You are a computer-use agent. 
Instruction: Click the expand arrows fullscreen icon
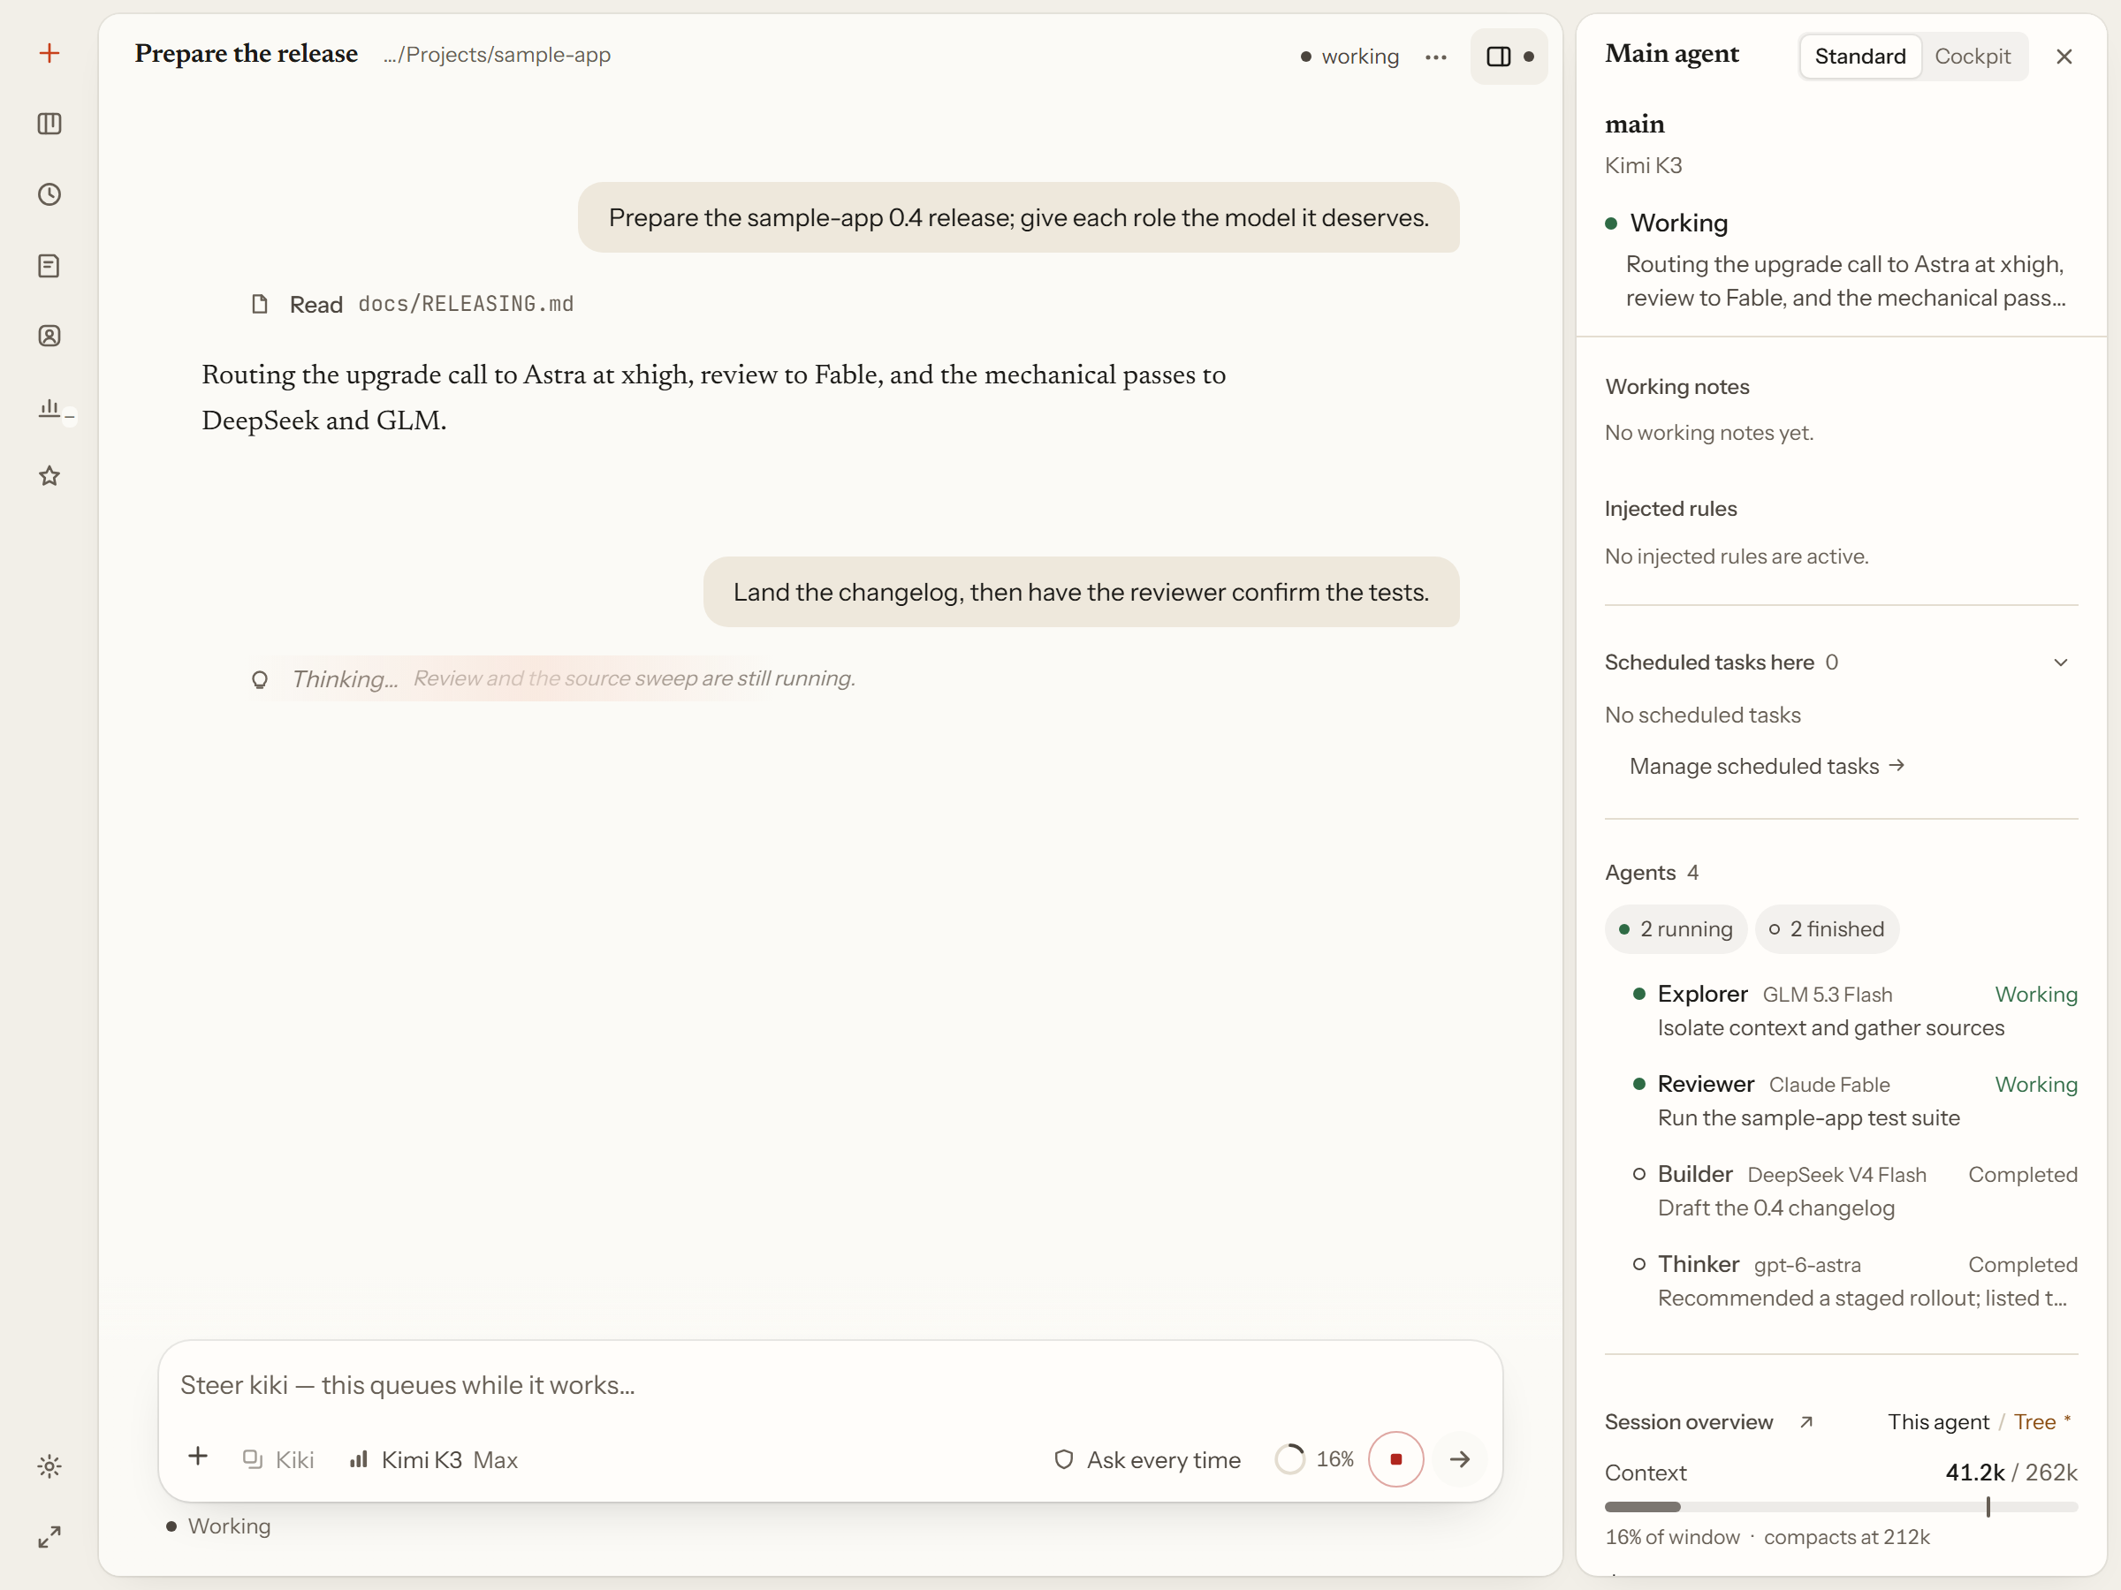click(x=49, y=1536)
